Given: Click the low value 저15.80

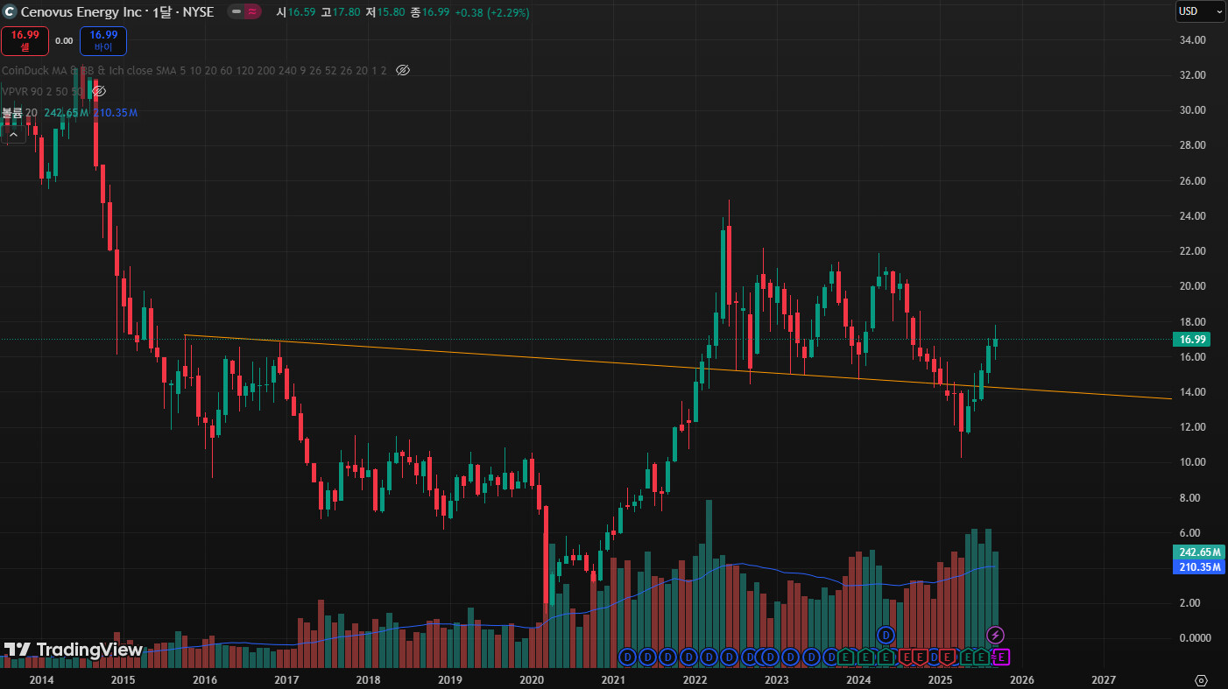Looking at the screenshot, I should point(385,12).
